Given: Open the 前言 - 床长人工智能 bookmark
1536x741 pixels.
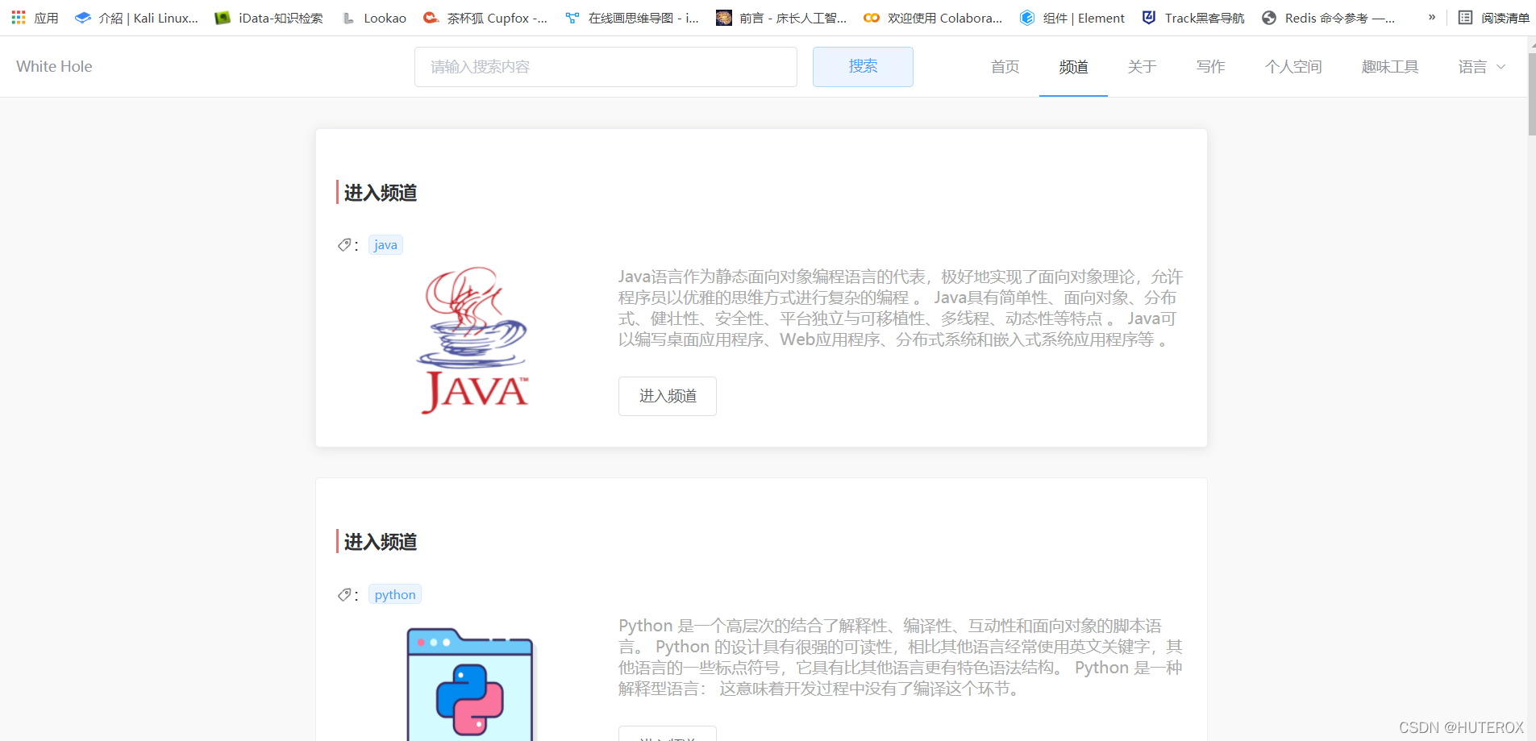Looking at the screenshot, I should pos(781,17).
